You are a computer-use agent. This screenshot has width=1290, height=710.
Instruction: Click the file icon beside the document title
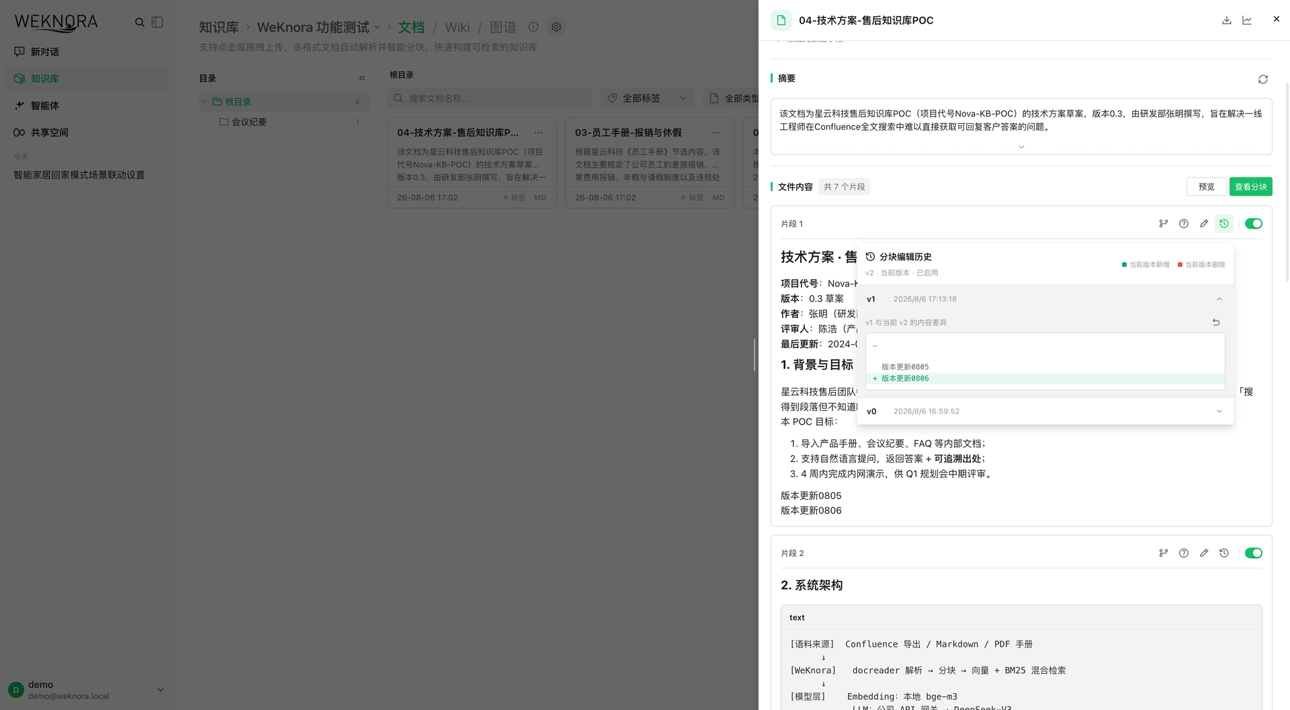click(x=781, y=20)
